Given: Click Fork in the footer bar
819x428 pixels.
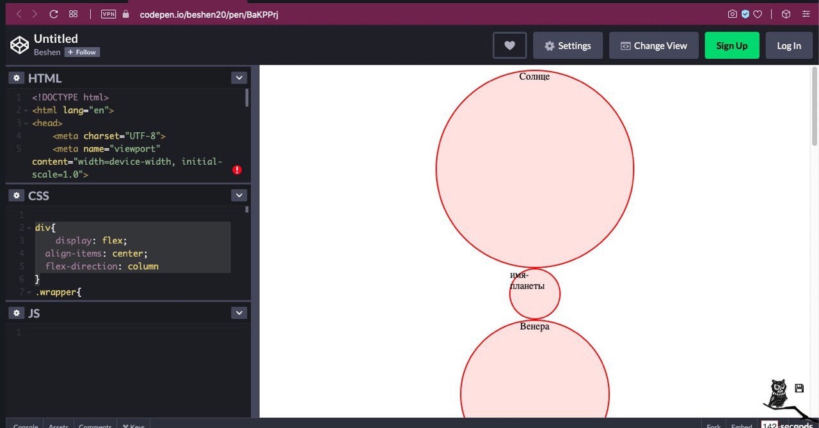Looking at the screenshot, I should point(713,426).
